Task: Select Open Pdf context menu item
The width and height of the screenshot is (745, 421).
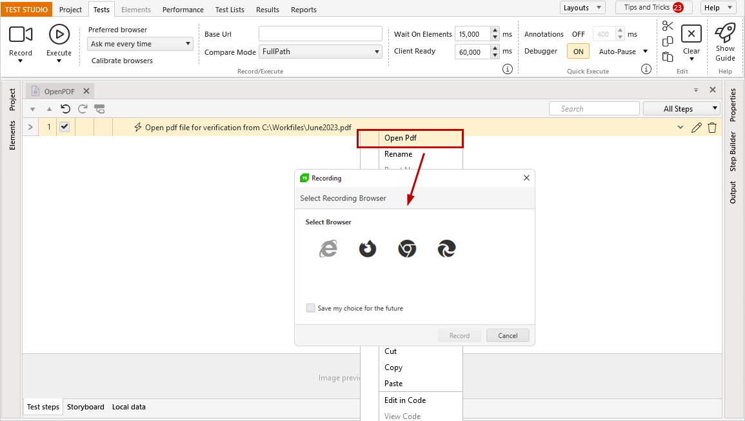Action: tap(410, 138)
